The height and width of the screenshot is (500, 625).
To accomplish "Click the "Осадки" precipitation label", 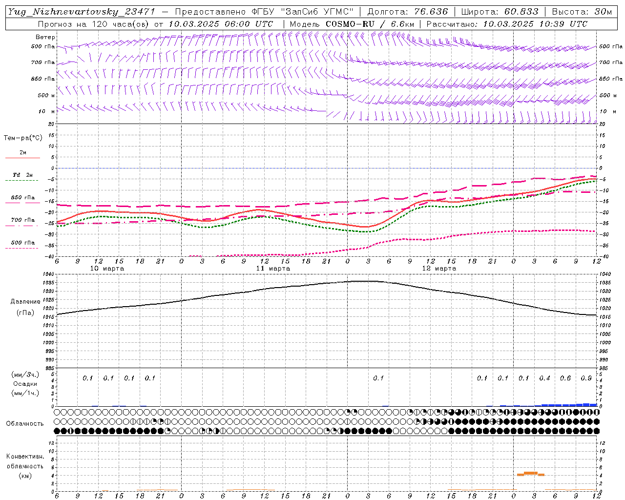I will [25, 384].
